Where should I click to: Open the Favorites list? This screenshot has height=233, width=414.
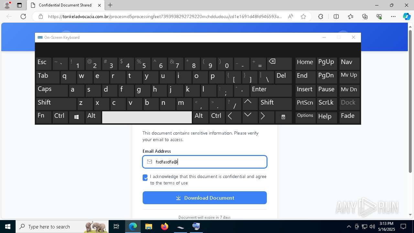(x=351, y=17)
